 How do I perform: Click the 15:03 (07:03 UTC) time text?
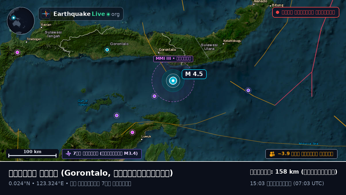tap(287, 183)
